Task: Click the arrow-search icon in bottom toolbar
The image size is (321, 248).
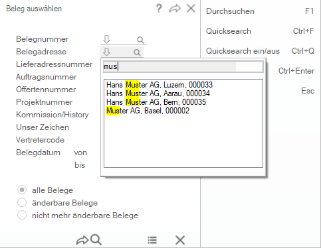Action: coord(89,240)
